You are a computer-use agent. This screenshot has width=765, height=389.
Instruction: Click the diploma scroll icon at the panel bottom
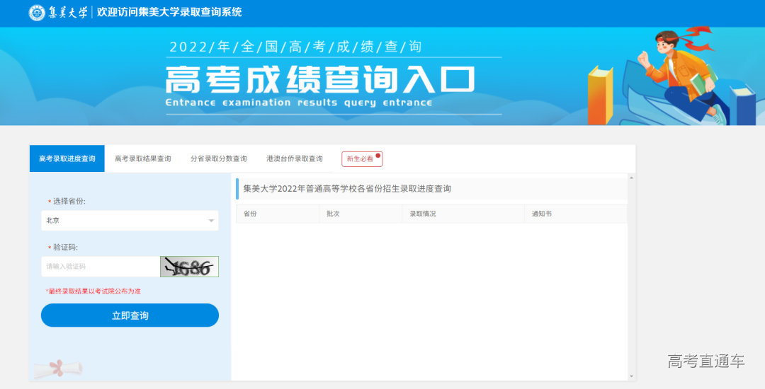58,368
